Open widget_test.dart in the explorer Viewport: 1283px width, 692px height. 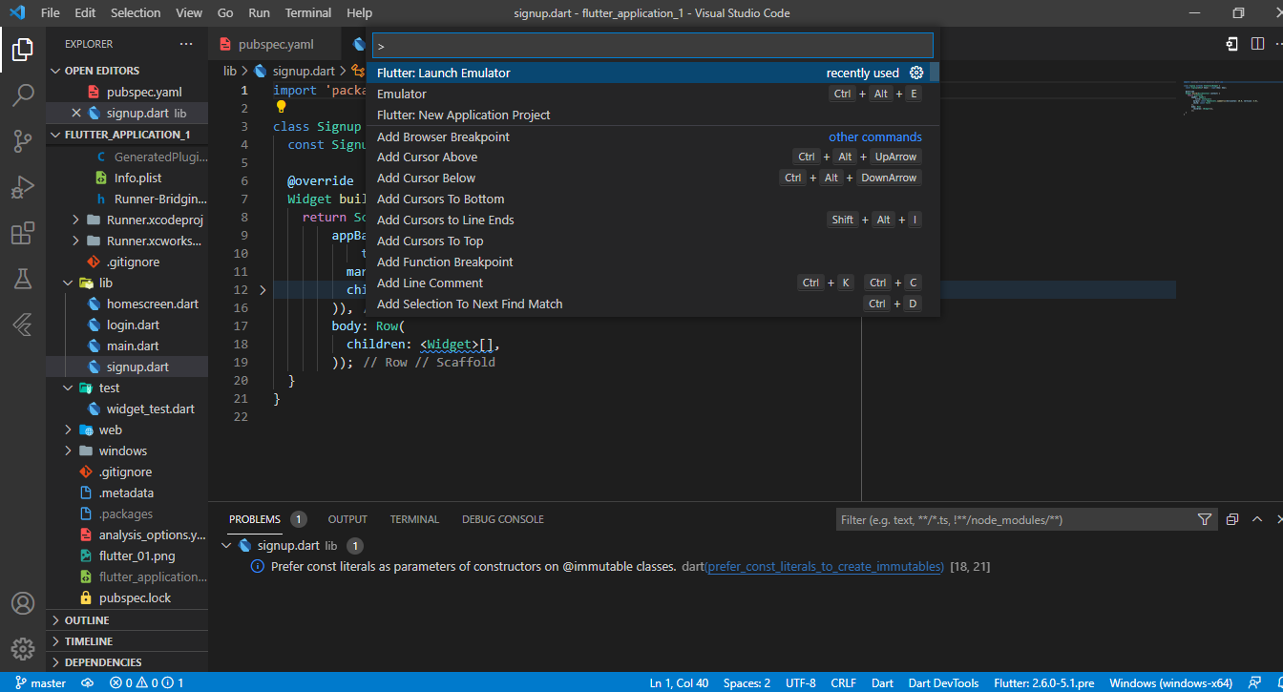(x=150, y=409)
